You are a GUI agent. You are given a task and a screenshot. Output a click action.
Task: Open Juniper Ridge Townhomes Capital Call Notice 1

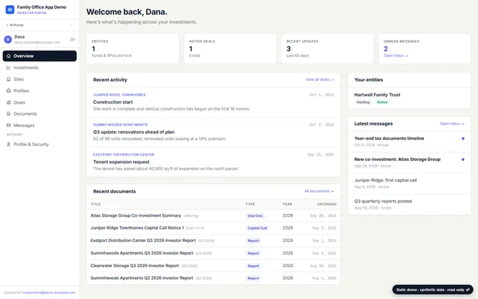pos(137,228)
